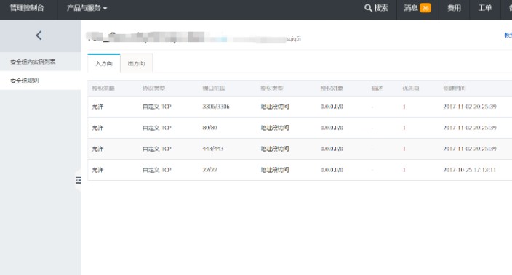Image resolution: width=512 pixels, height=275 pixels.
Task: Click priority 1 in the 443/443 row
Action: tap(404, 149)
